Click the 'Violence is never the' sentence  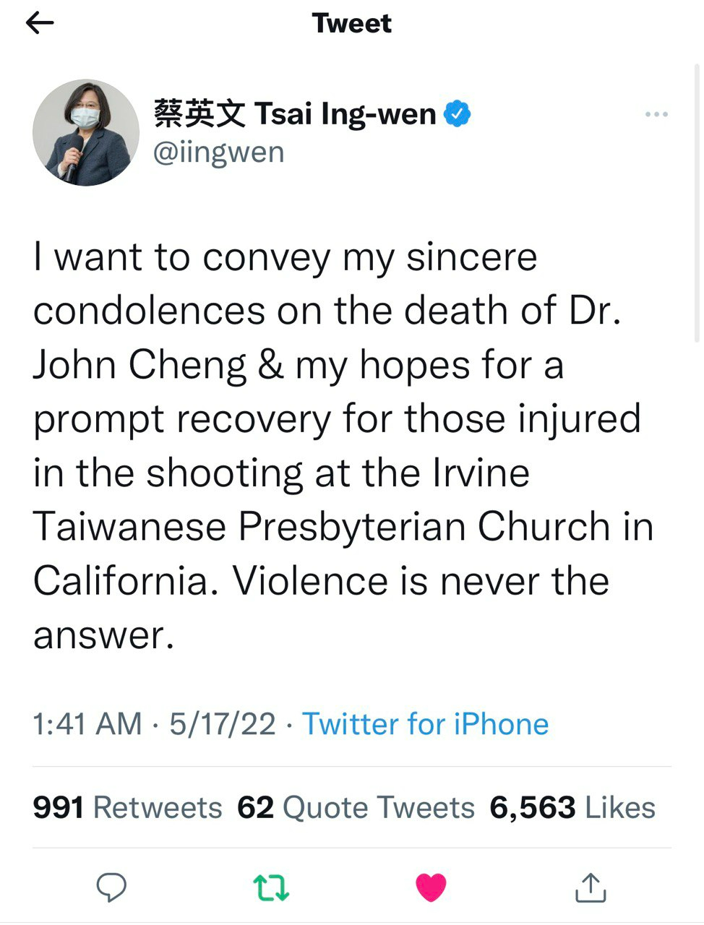point(421,581)
